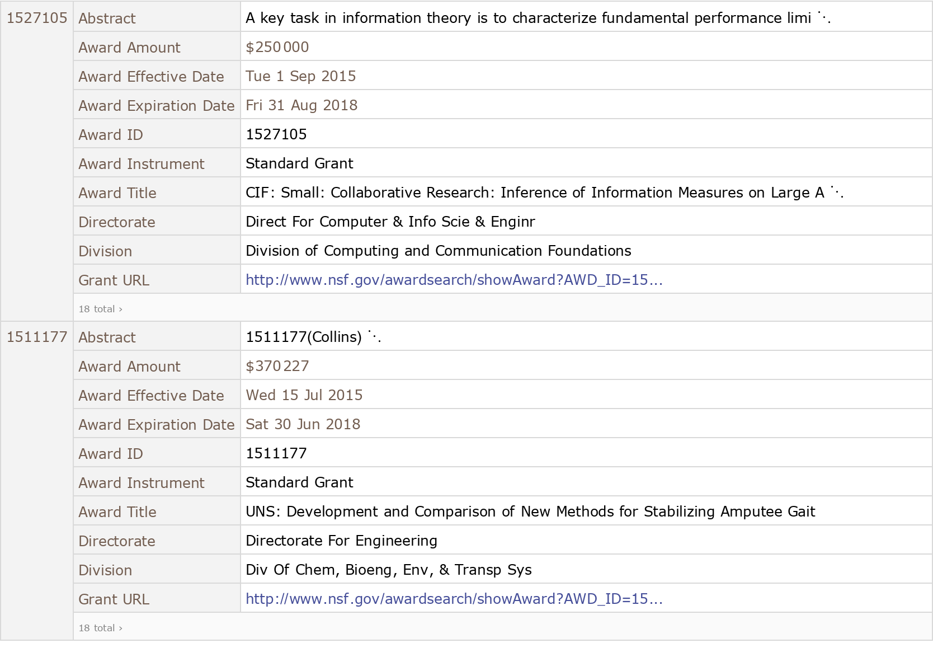Expand the 1511177(Collins) abstract ellipsis

click(374, 337)
